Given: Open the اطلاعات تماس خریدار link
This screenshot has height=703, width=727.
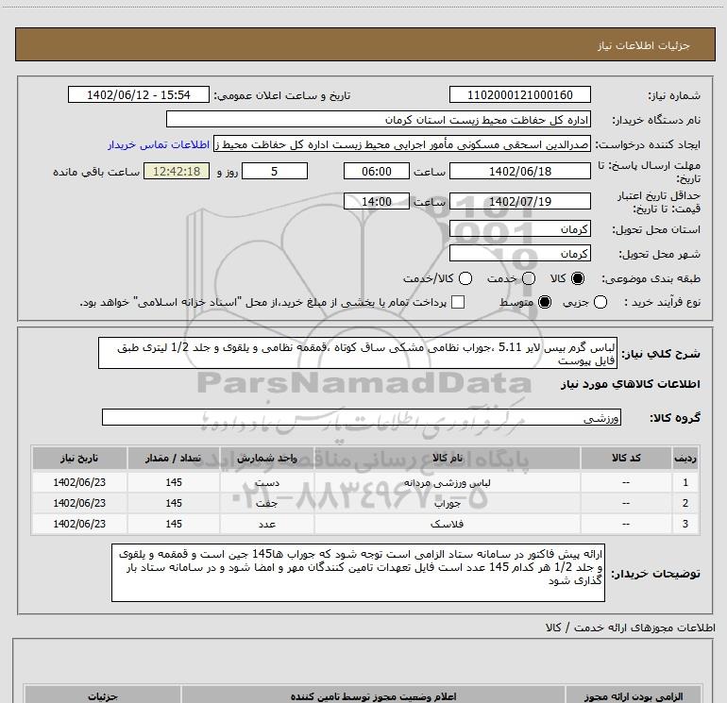Looking at the screenshot, I should click(159, 144).
